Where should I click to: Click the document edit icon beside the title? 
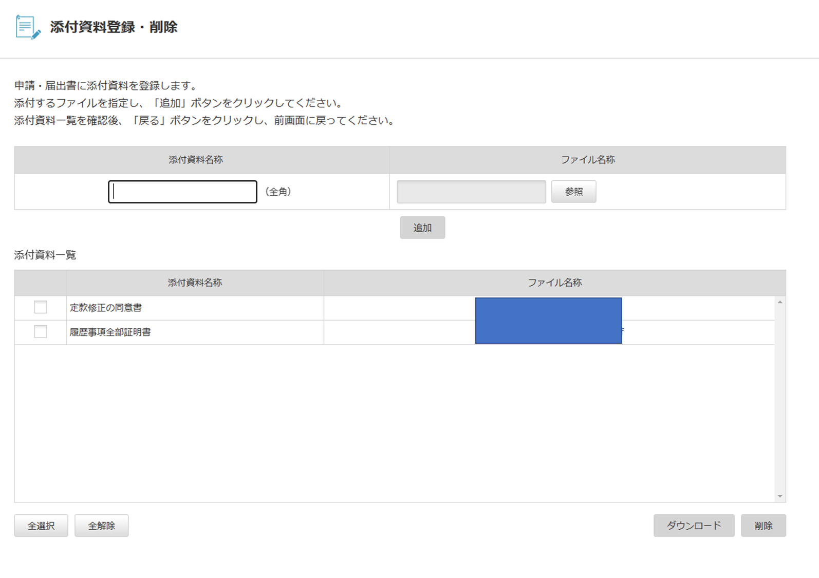[28, 27]
